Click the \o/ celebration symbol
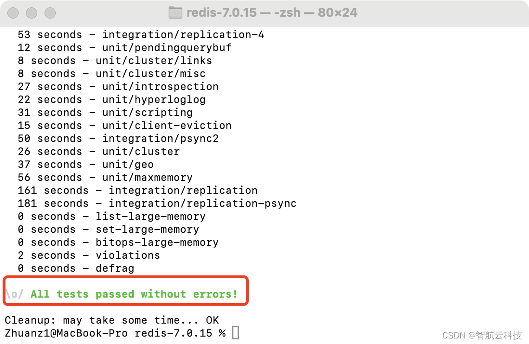529x344 pixels. click(x=14, y=294)
